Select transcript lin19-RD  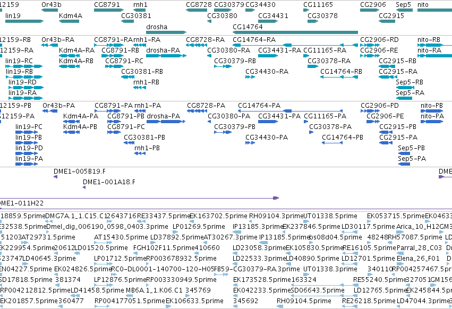[x=26, y=88]
